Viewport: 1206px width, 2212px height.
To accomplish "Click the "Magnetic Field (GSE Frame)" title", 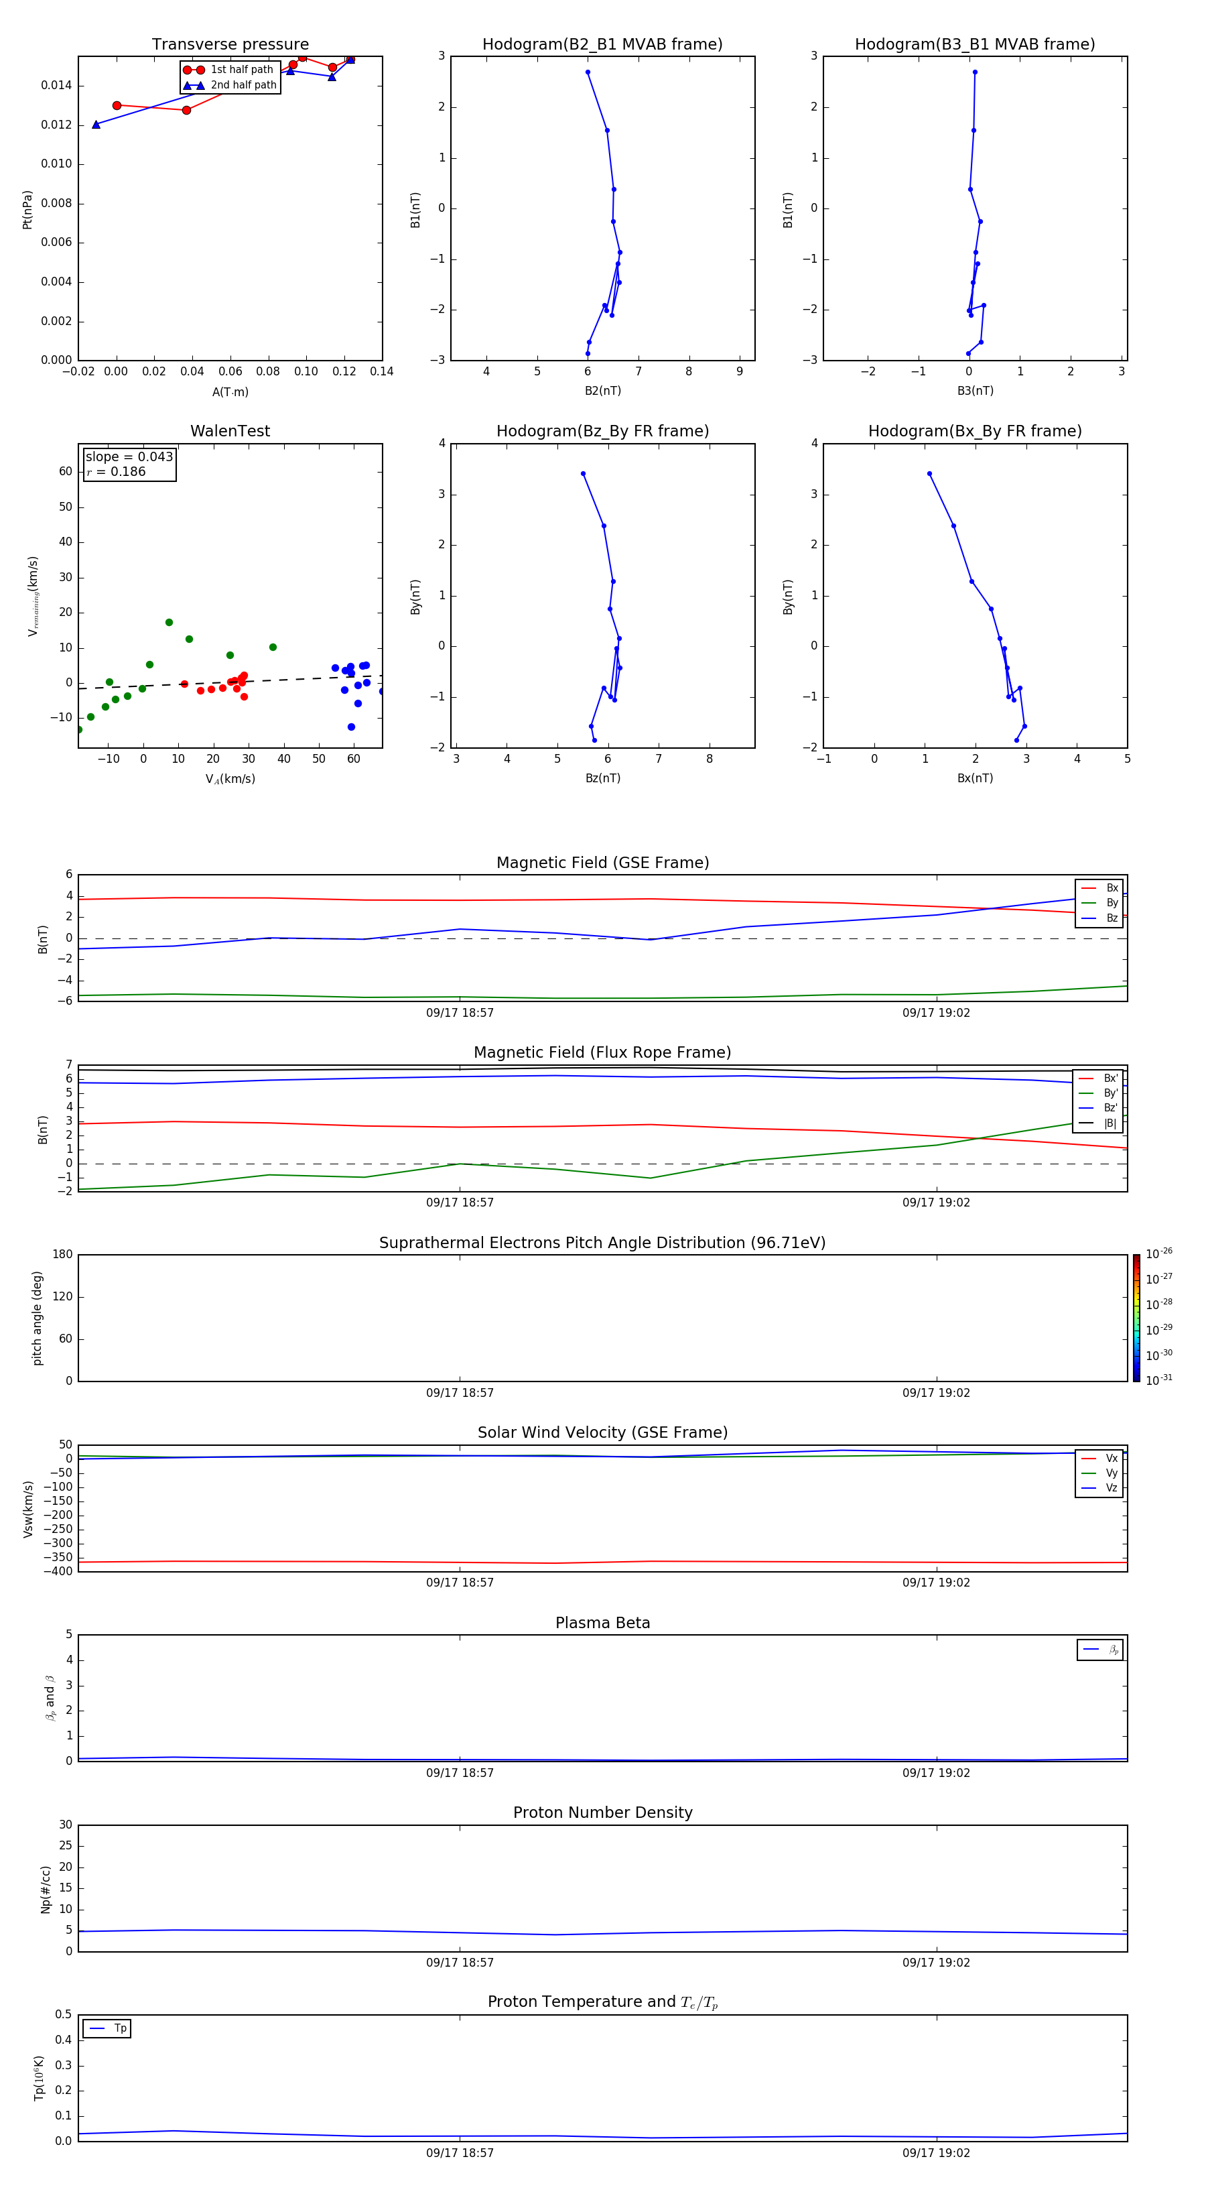I will point(602,862).
